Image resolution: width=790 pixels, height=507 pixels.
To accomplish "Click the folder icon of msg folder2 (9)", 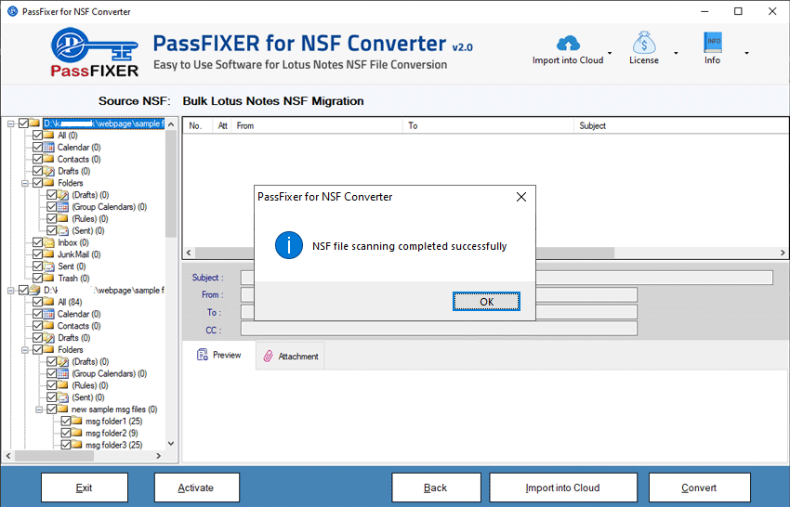I will pos(76,433).
